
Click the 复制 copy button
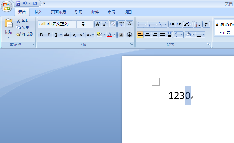click(23, 27)
